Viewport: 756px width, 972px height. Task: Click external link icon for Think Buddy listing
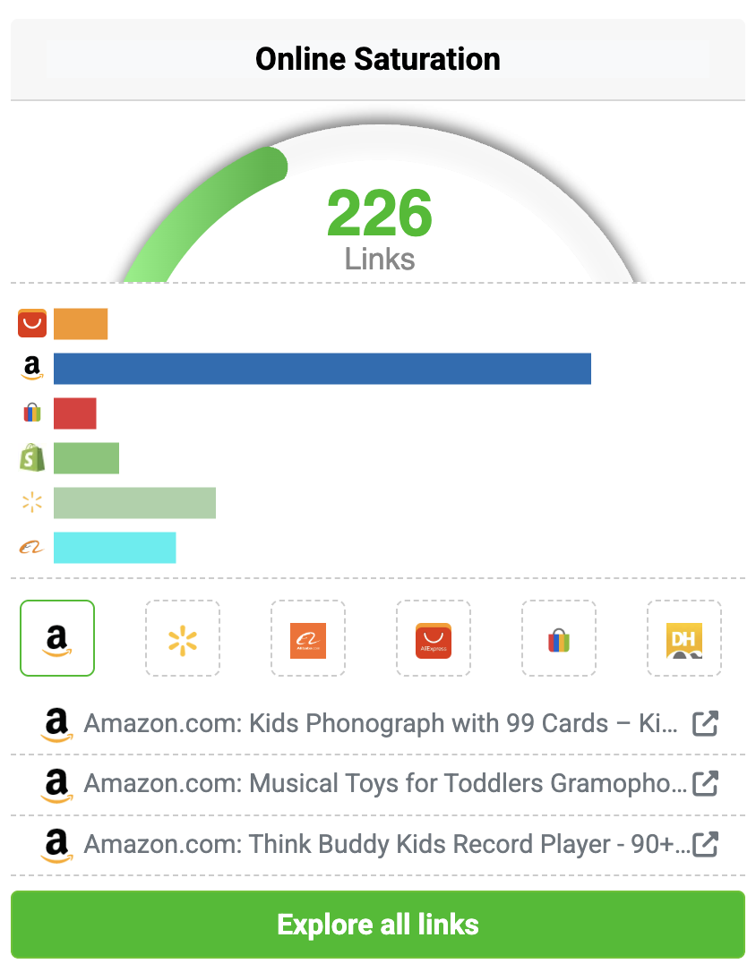coord(706,844)
